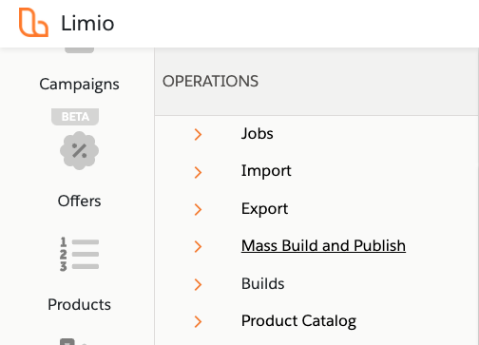479x345 pixels.
Task: Select the Import operations link
Action: (266, 171)
